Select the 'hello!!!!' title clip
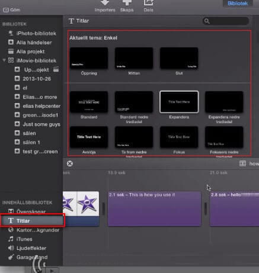 (234, 208)
